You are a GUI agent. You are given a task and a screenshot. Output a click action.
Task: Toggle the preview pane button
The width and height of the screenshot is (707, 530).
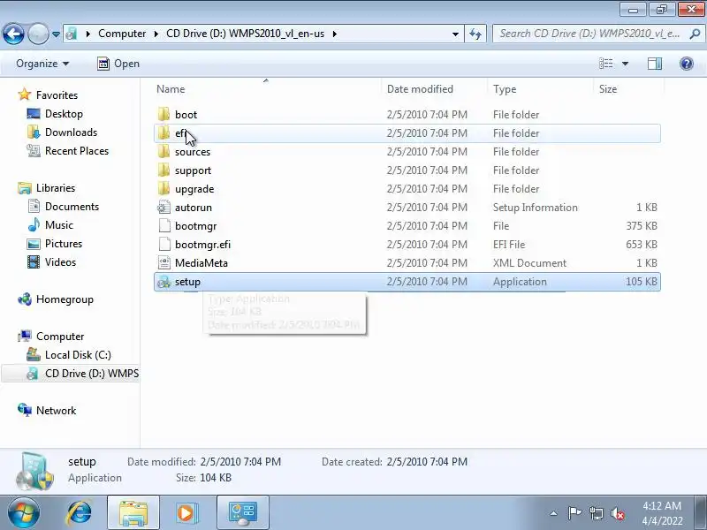[x=655, y=64]
